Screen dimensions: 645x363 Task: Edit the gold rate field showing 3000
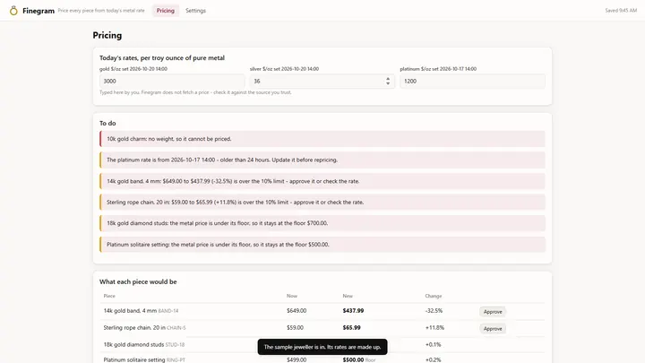[172, 81]
